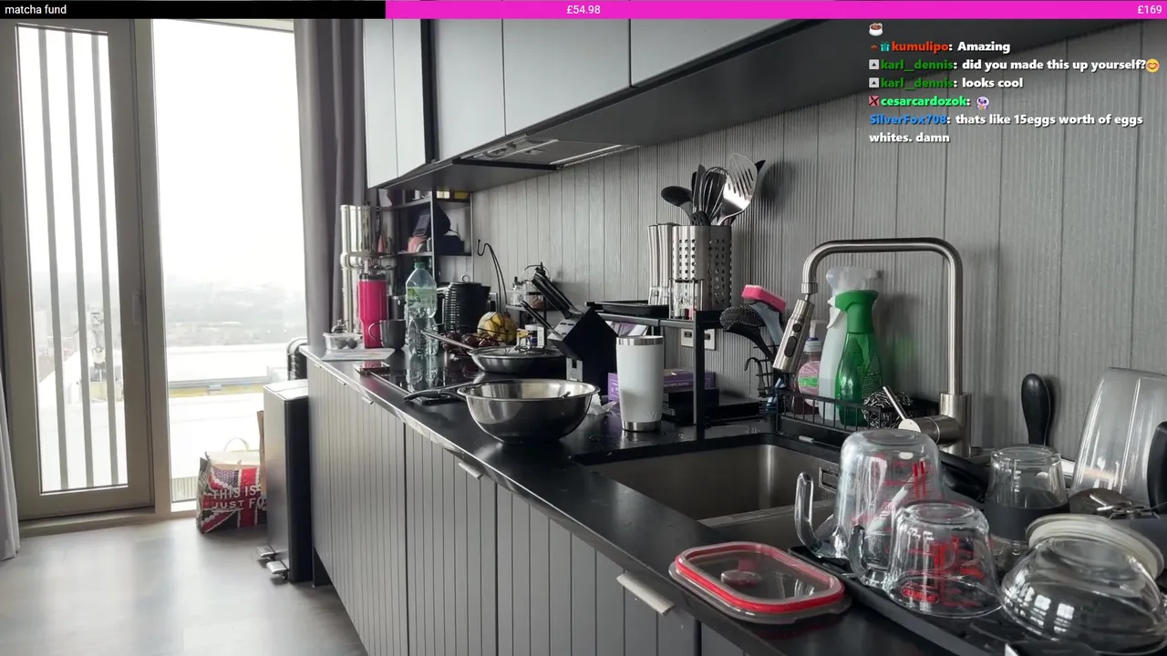
Task: Open karl_dennis's name on the 'looks cool' message
Action: tap(918, 83)
